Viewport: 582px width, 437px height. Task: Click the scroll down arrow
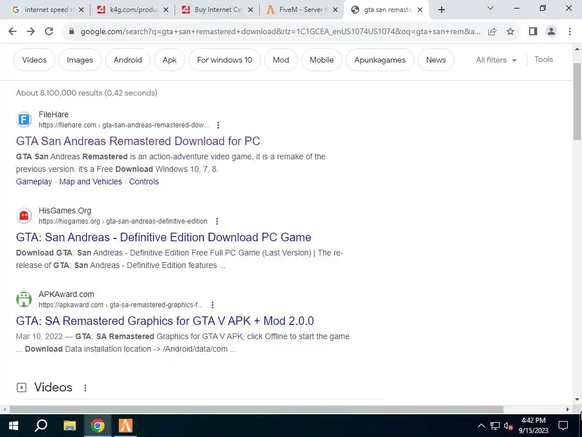pos(577,400)
